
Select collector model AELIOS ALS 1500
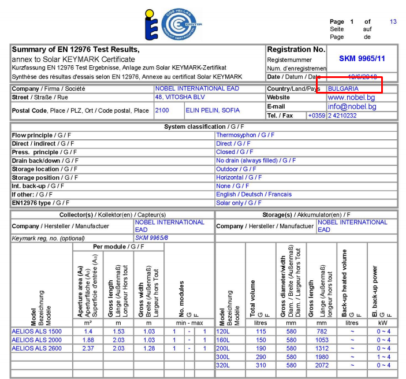(36, 331)
